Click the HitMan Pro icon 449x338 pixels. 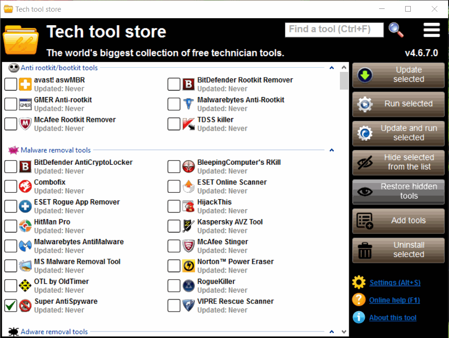click(x=25, y=226)
